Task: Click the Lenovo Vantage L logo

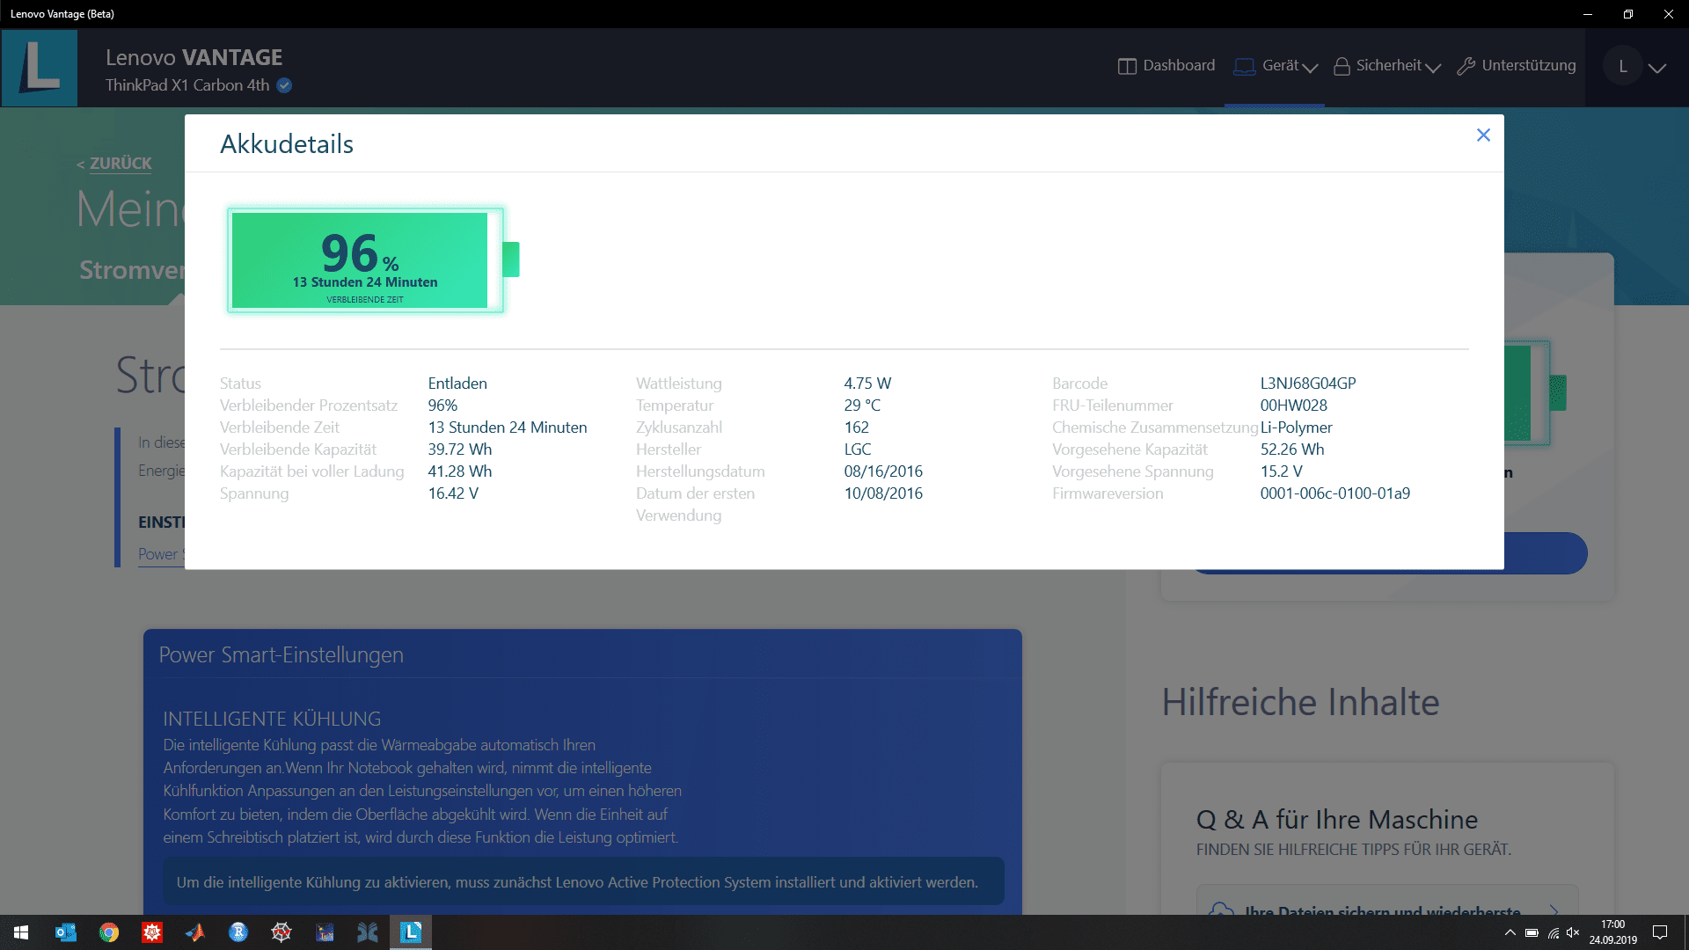Action: tap(40, 68)
